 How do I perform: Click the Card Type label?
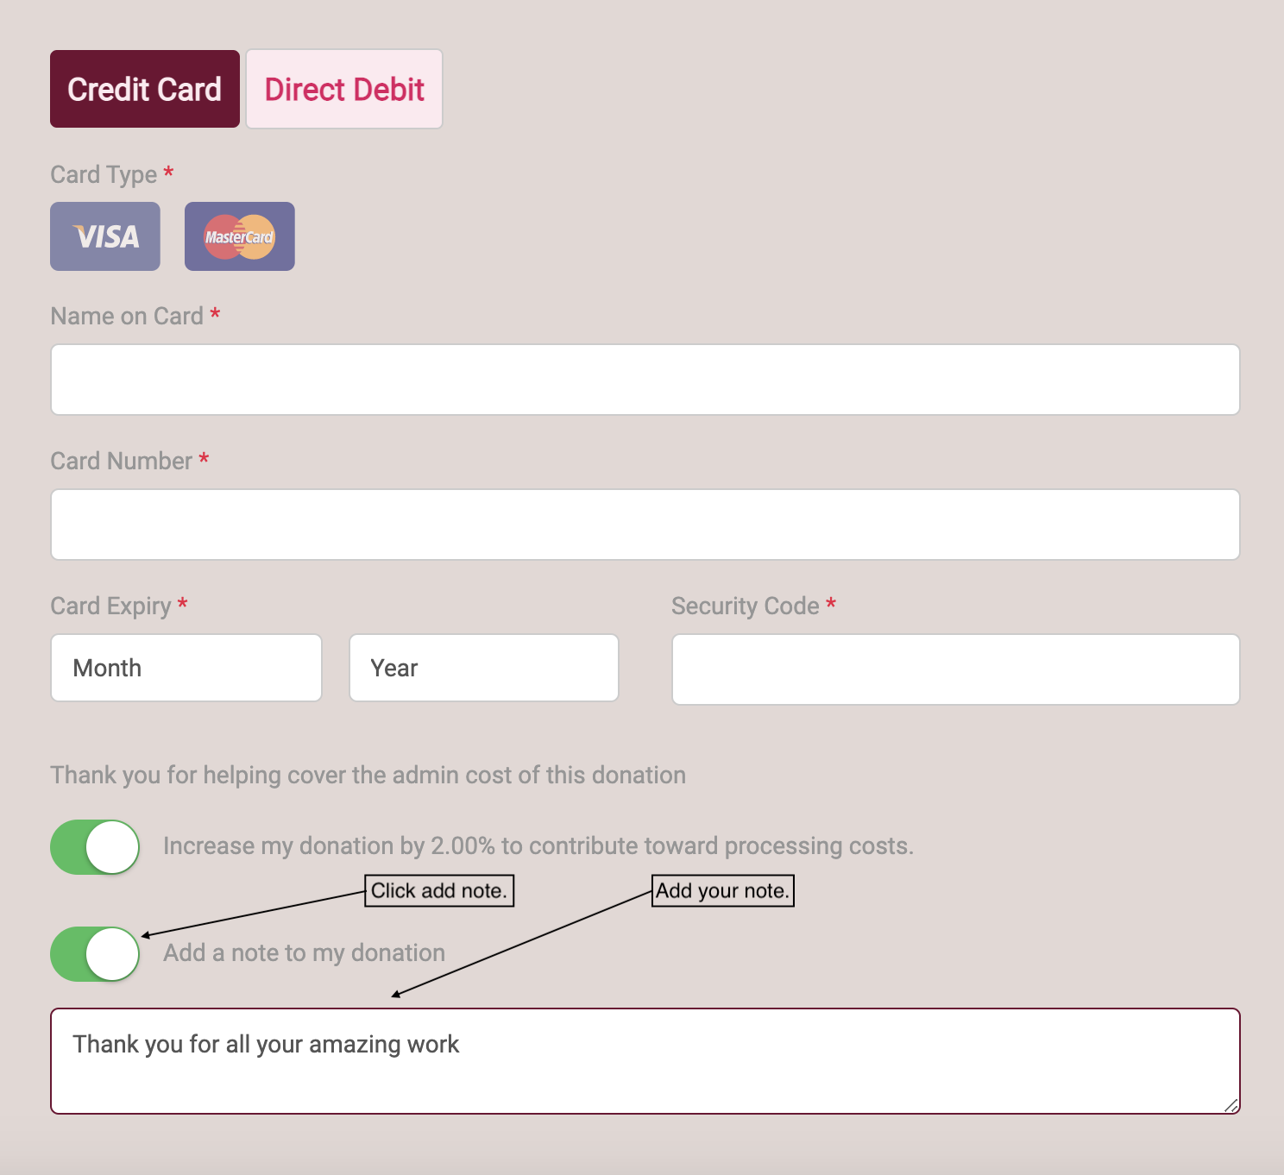coord(104,174)
